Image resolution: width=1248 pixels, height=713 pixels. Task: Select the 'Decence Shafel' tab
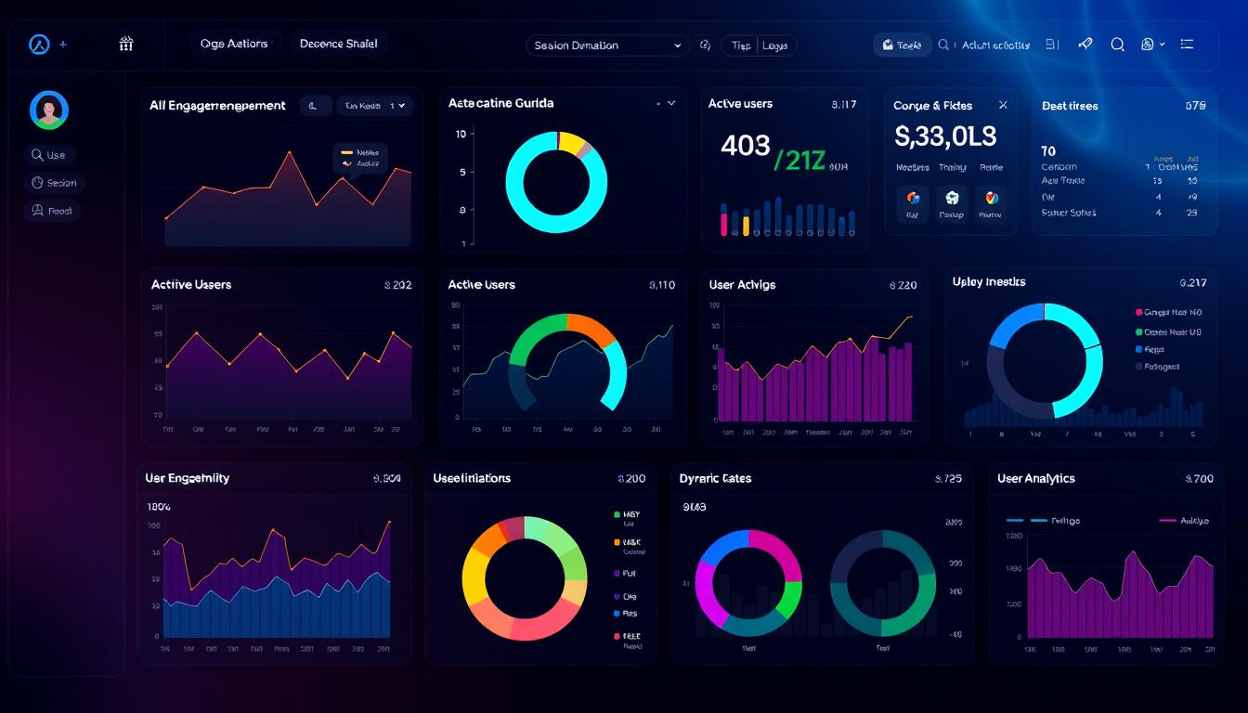click(x=339, y=44)
